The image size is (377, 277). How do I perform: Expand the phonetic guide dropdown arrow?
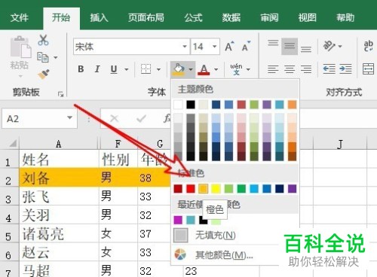coord(248,69)
